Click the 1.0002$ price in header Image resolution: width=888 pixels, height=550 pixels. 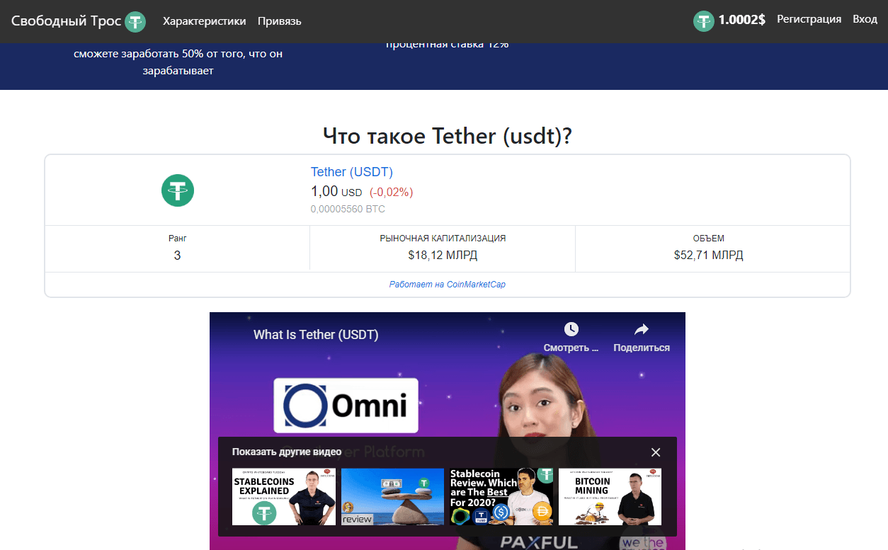point(741,20)
